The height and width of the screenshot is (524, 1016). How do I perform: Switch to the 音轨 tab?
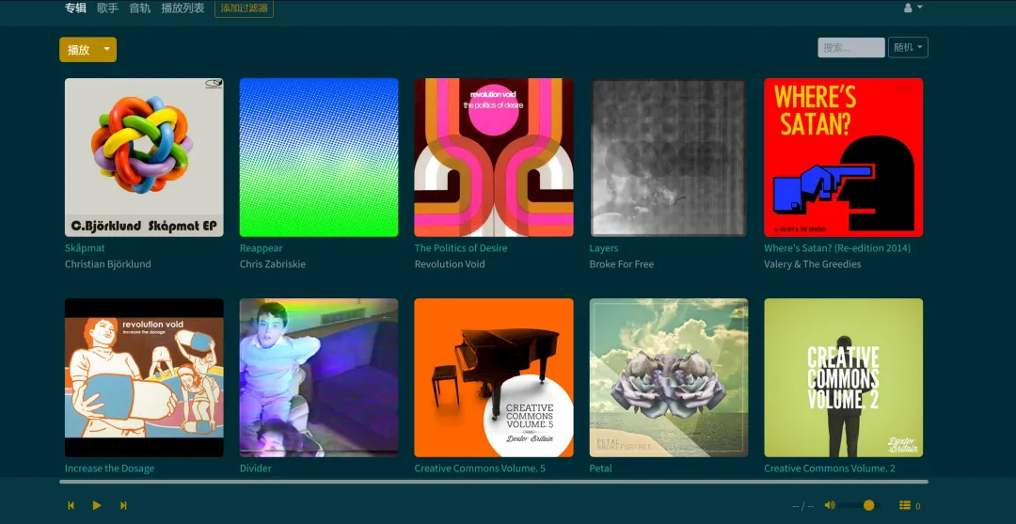139,8
